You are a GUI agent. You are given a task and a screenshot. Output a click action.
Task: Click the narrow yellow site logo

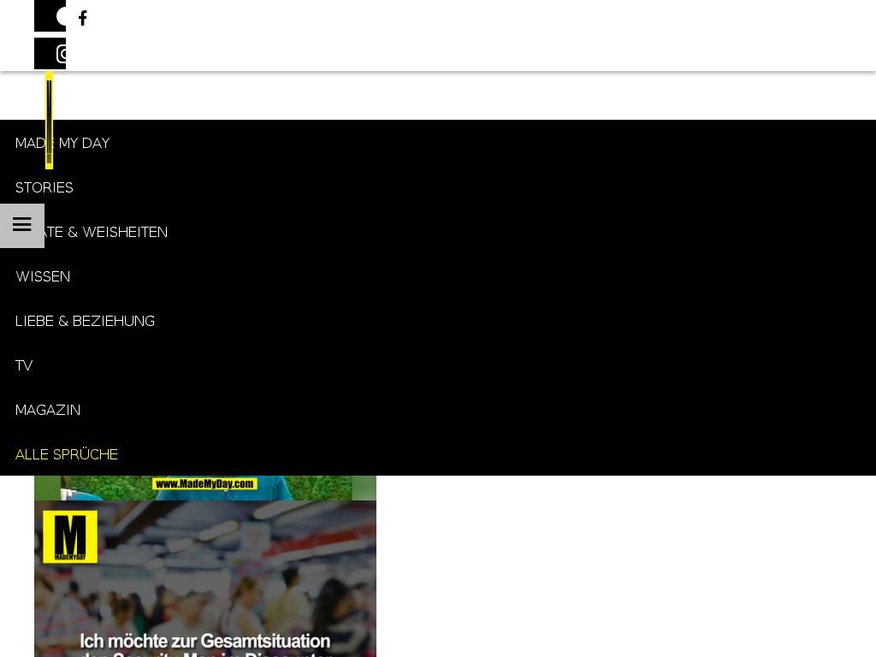(49, 120)
